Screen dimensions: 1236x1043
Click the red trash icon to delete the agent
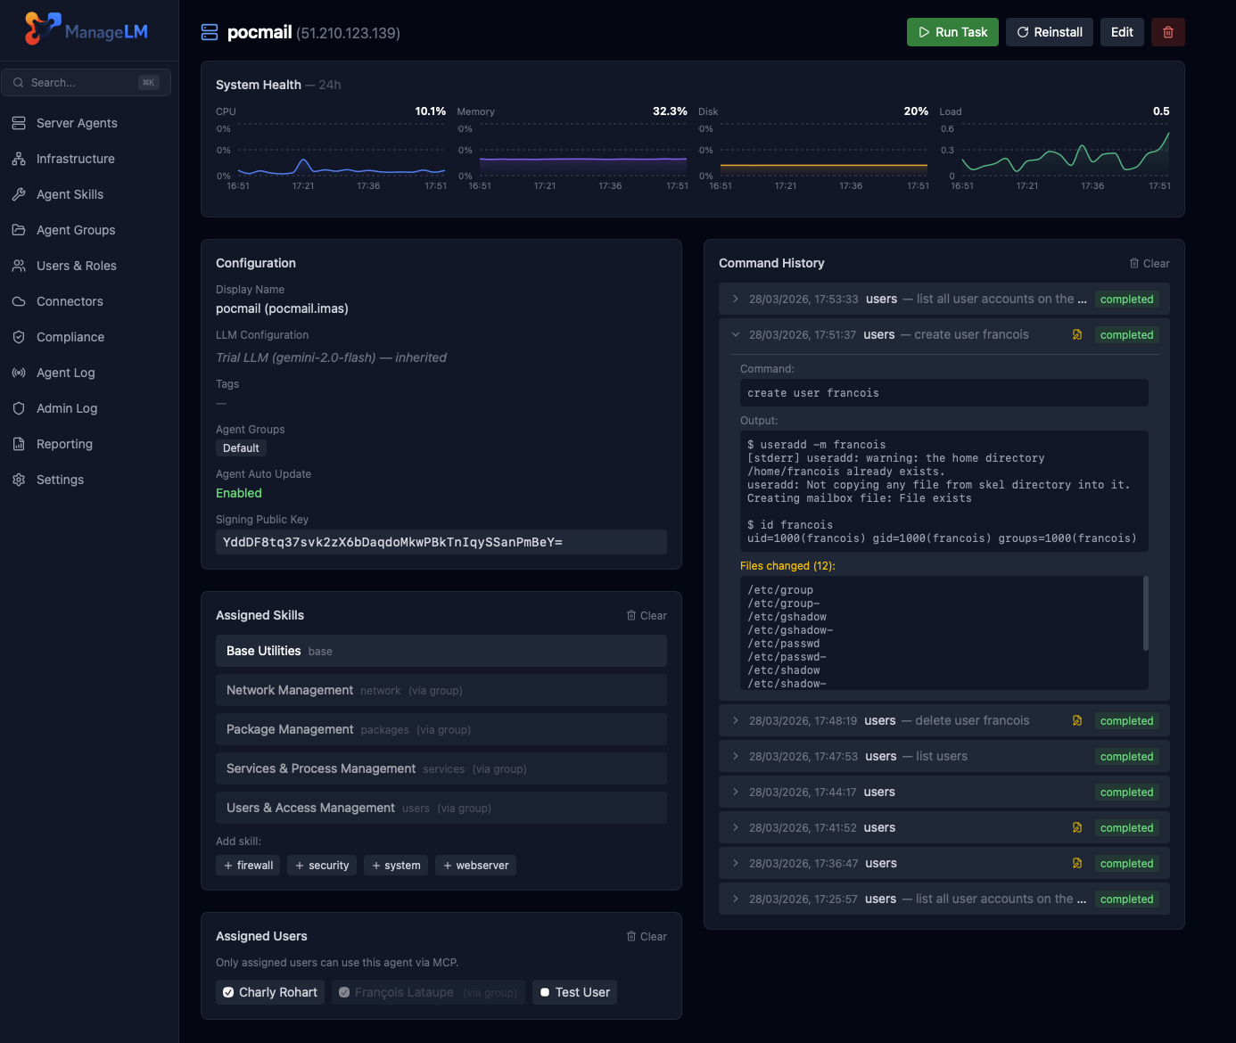1167,31
